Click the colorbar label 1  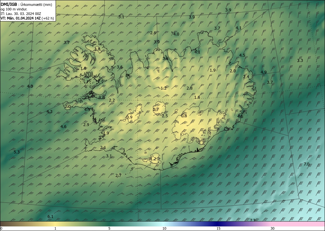click(x=55, y=229)
